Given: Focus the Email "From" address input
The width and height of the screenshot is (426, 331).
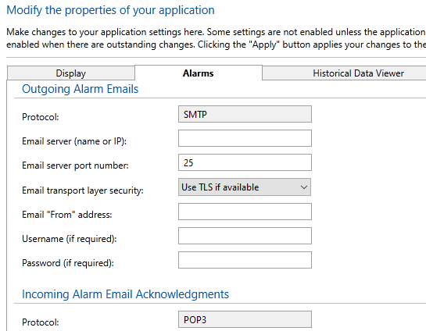Looking at the screenshot, I should (245, 212).
